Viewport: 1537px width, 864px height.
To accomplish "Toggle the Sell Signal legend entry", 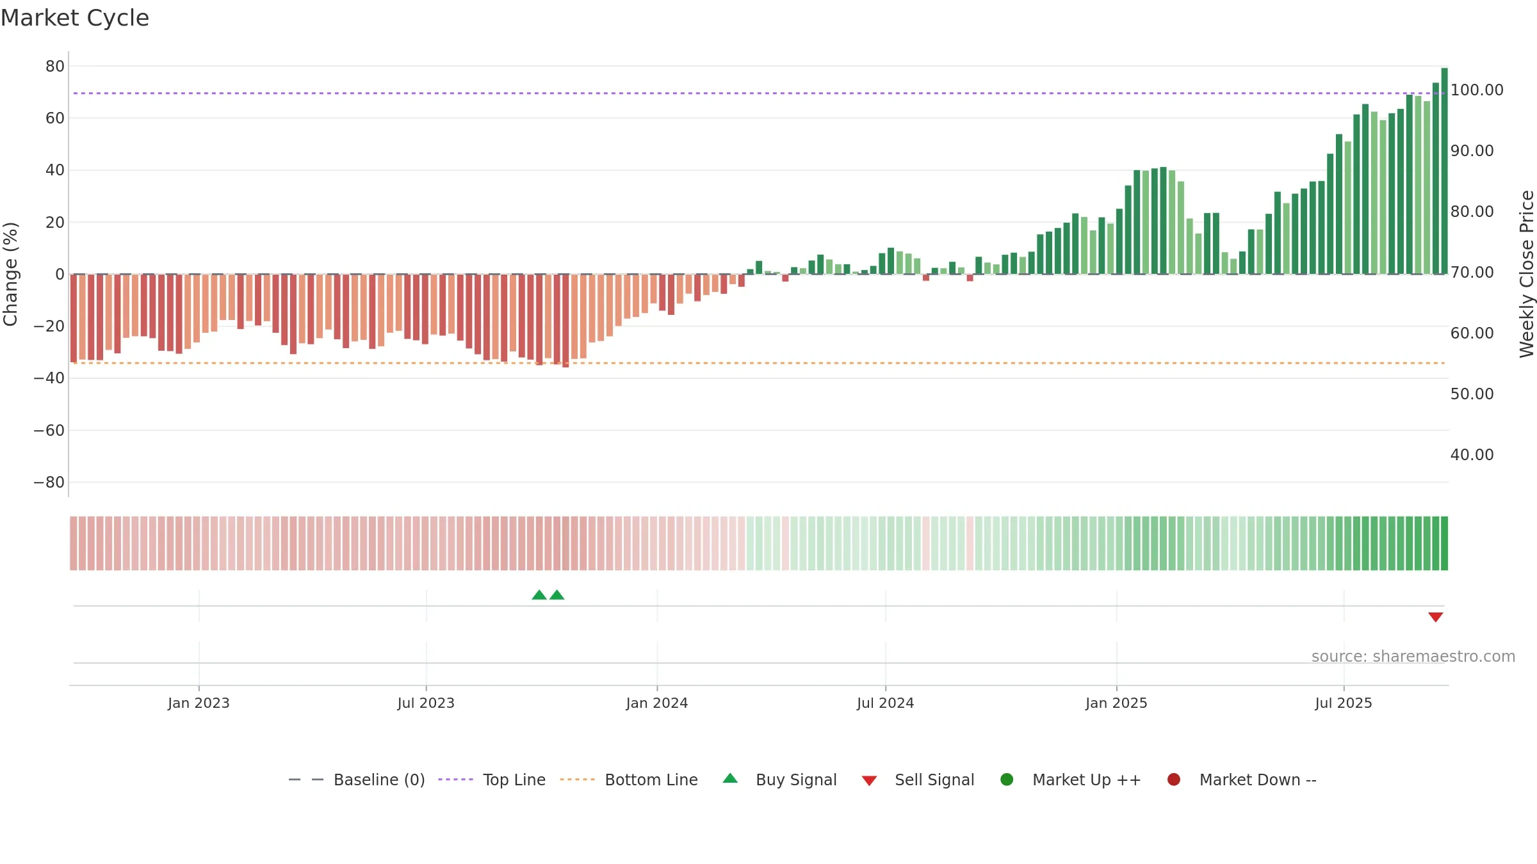I will 918,780.
